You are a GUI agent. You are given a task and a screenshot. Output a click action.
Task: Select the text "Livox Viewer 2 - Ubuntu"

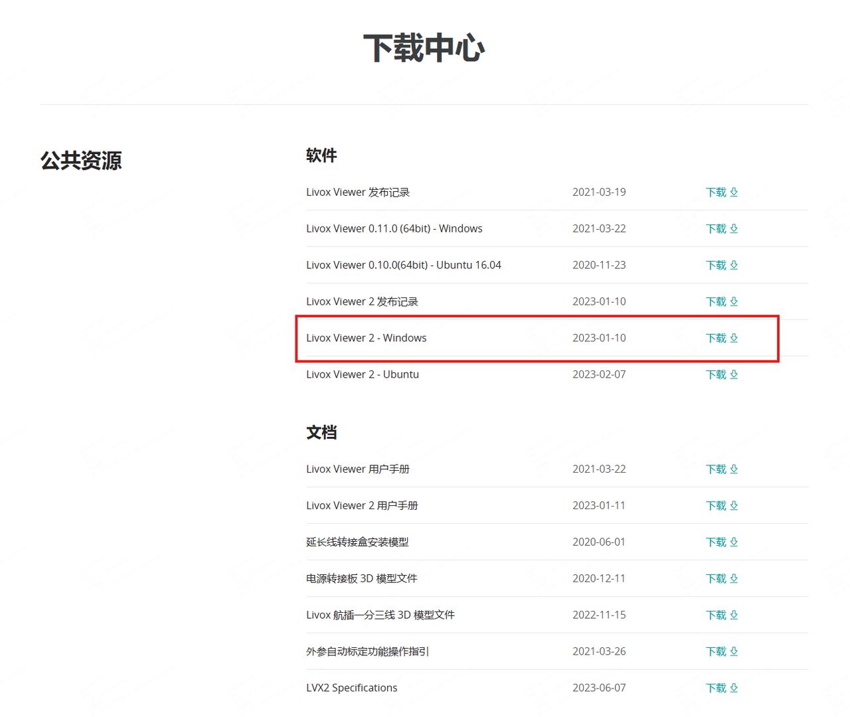coord(363,374)
